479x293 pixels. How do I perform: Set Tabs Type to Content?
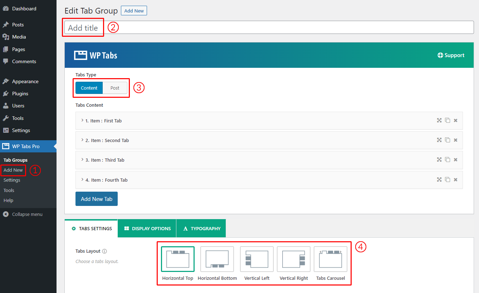click(x=89, y=88)
